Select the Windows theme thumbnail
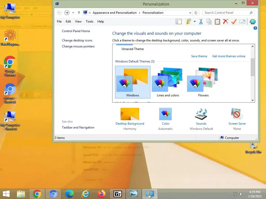Image resolution: width=266 pixels, height=199 pixels. (x=133, y=82)
